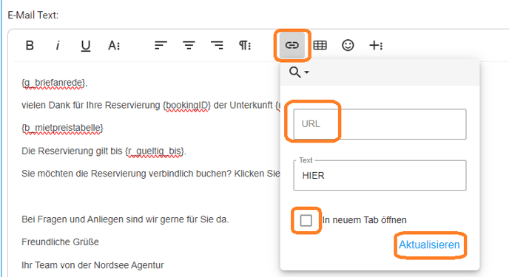Open the paragraph format menu

(245, 45)
